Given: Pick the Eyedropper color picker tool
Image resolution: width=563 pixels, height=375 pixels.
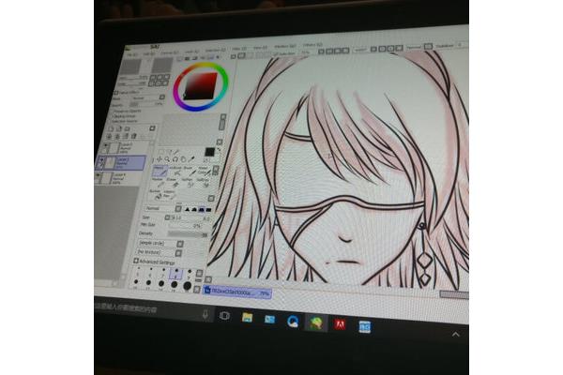Looking at the screenshot, I should [x=192, y=159].
